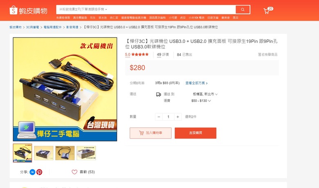Go to 3C與筆電 breadcrumb category

point(32,27)
